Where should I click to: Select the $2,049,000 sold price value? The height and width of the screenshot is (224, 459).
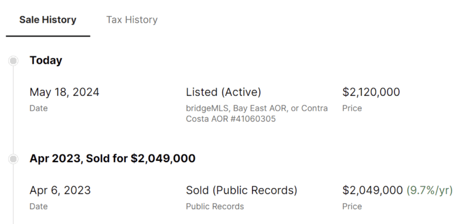click(x=372, y=190)
